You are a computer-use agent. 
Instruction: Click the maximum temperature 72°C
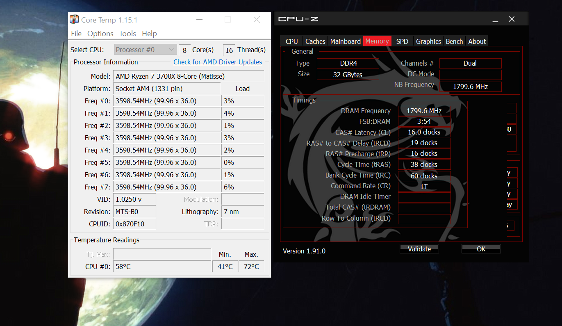coord(251,267)
